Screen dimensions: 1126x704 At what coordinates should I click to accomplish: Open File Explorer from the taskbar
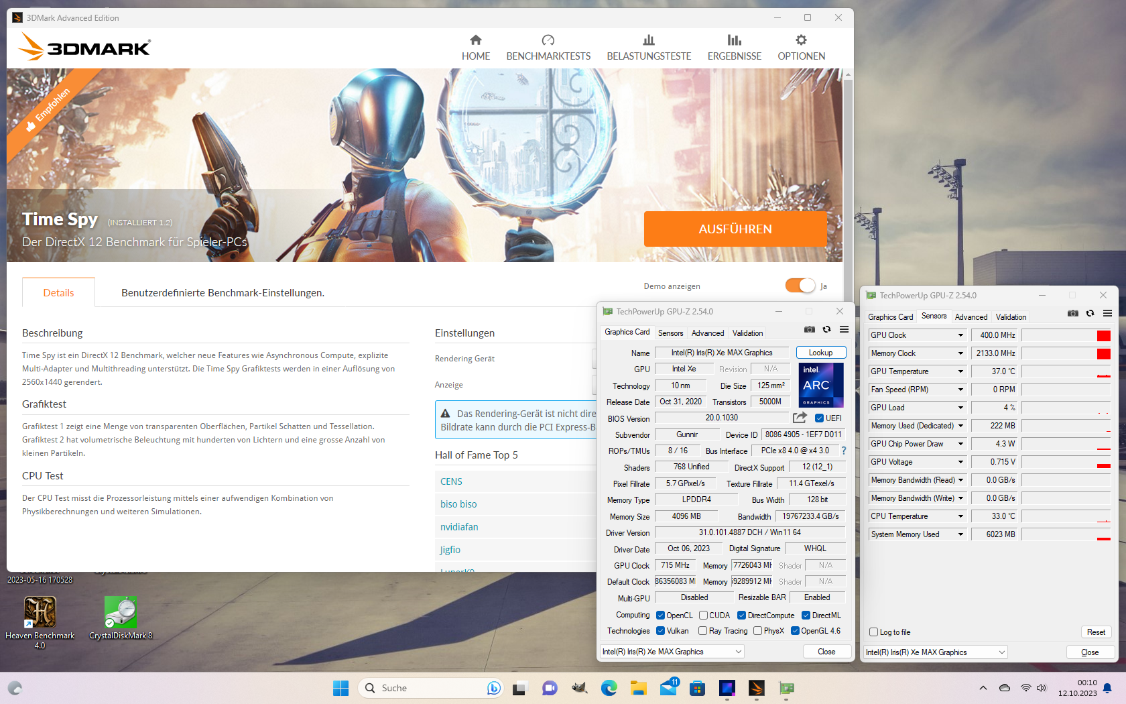pyautogui.click(x=638, y=688)
